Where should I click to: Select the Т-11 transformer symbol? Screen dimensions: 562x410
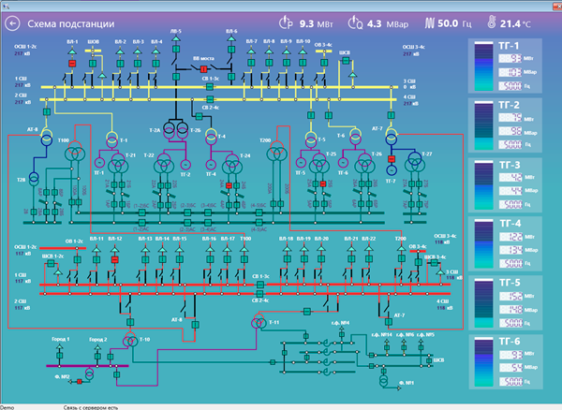tap(255, 324)
